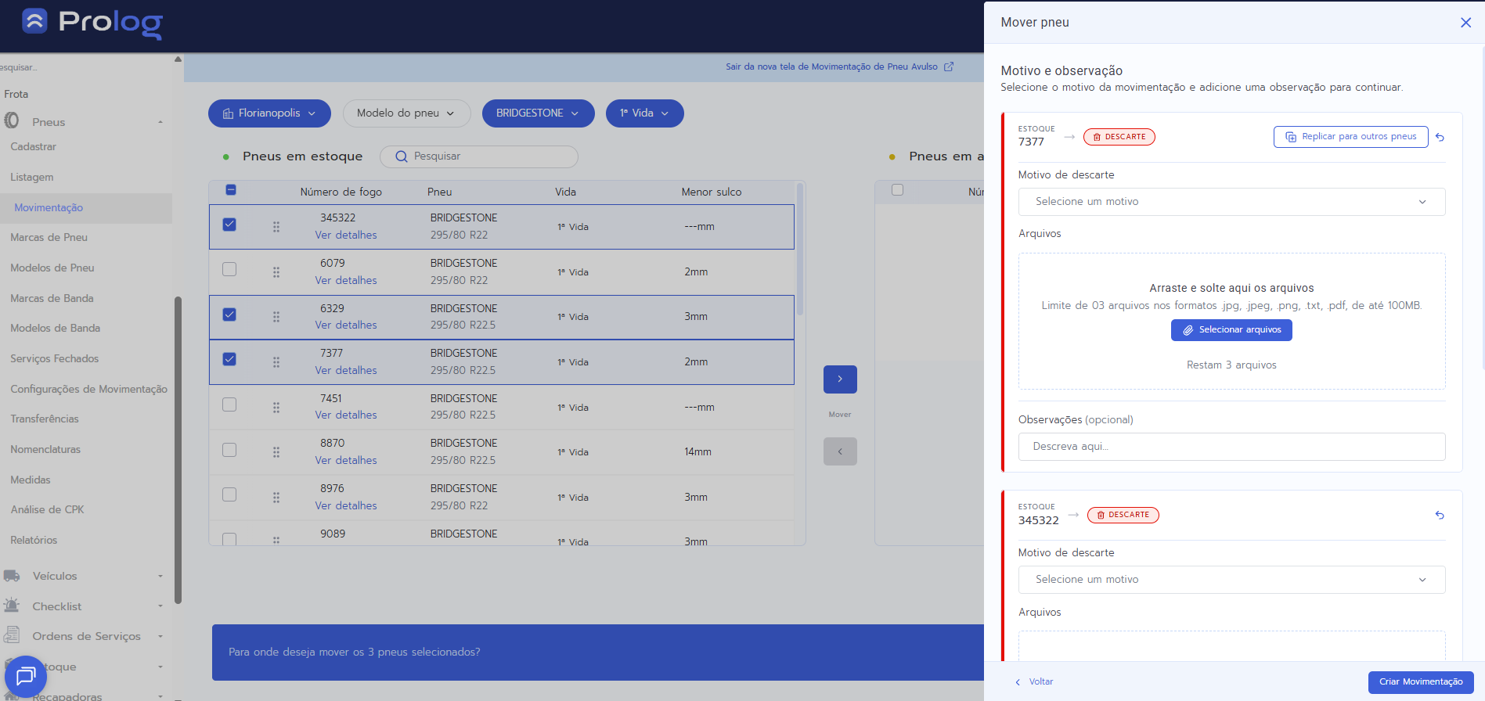1485x701 pixels.
Task: Close the Mover pneu panel
Action: 1465,23
